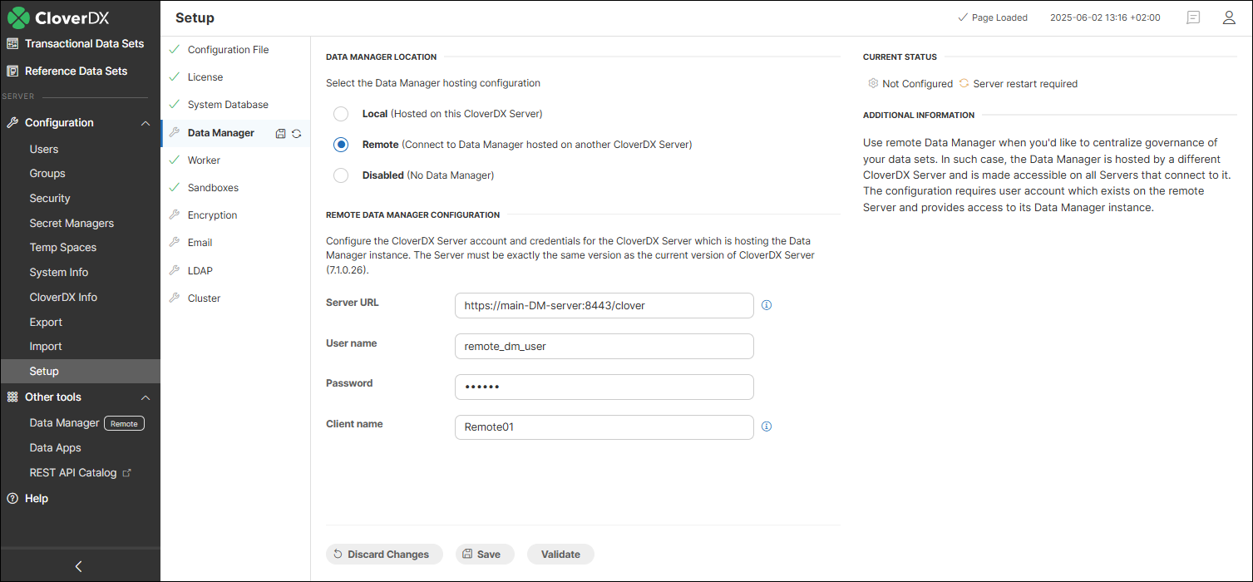Image resolution: width=1253 pixels, height=582 pixels.
Task: Collapse the Configuration section chevron
Action: (x=146, y=122)
